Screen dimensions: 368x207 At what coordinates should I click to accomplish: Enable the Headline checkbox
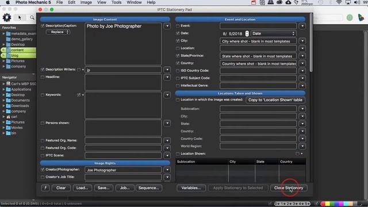coord(43,77)
